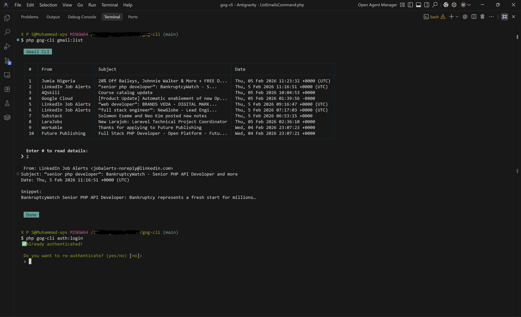Click 'Thanks for applying to Future Publishing' subject
The width and height of the screenshot is (521, 317).
click(150, 128)
